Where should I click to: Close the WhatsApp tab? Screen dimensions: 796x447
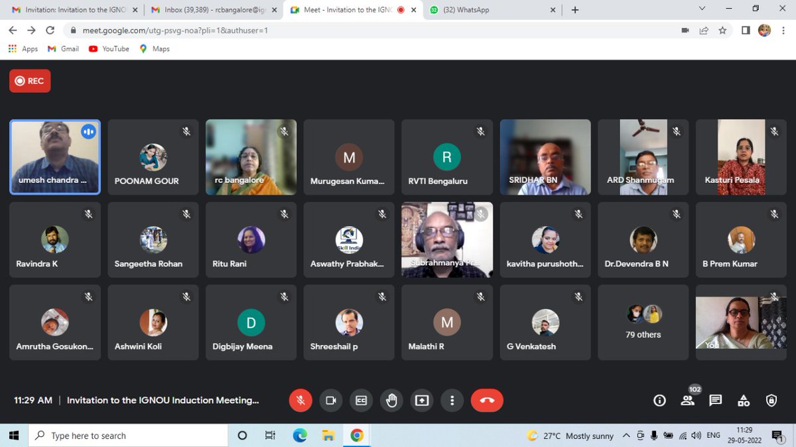(x=553, y=10)
